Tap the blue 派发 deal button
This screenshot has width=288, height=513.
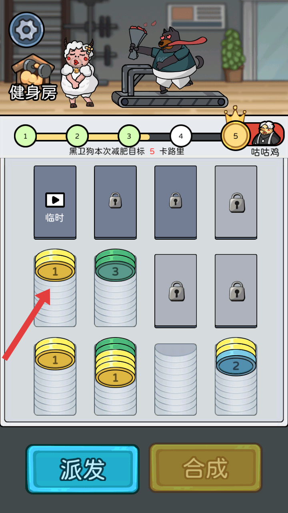pos(83,469)
